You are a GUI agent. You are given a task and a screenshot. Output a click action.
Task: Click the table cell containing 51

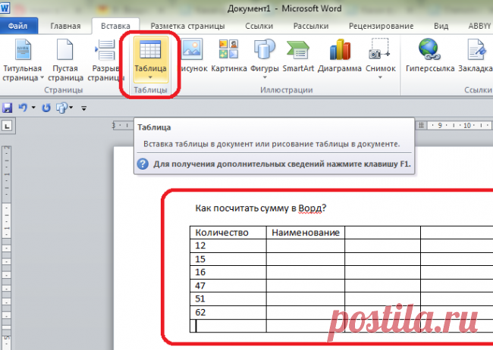point(228,298)
